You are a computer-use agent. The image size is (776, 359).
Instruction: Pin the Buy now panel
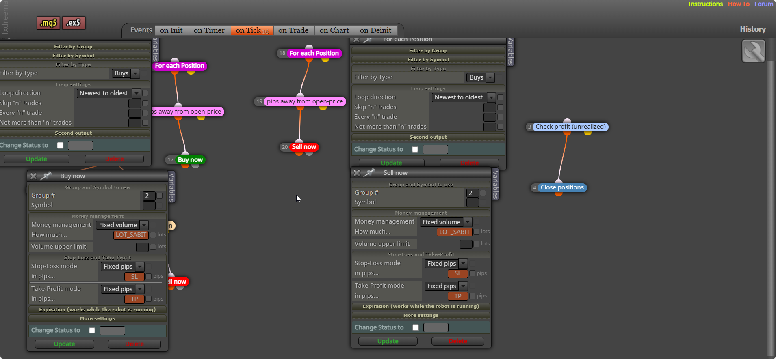coord(46,176)
